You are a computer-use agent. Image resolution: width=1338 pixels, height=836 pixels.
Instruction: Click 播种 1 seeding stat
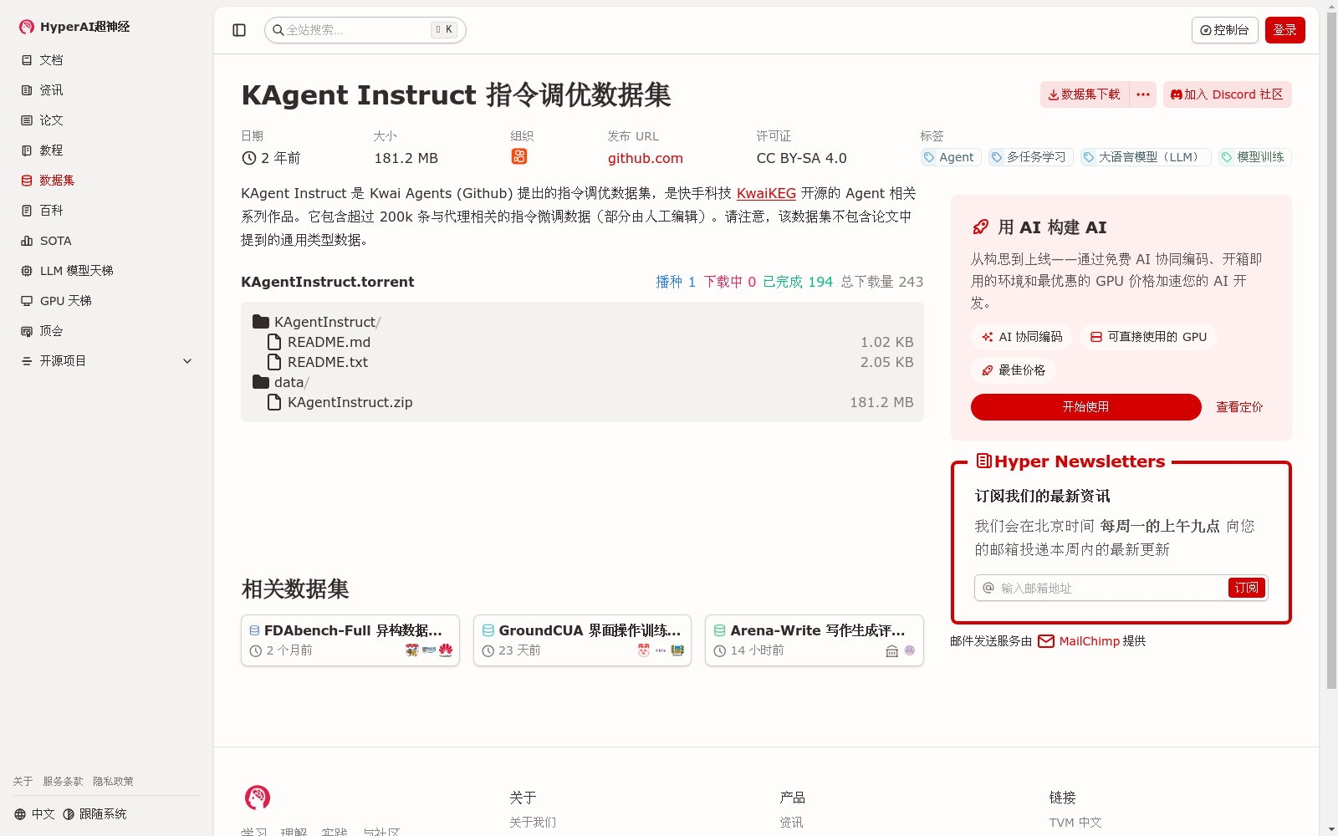point(676,282)
